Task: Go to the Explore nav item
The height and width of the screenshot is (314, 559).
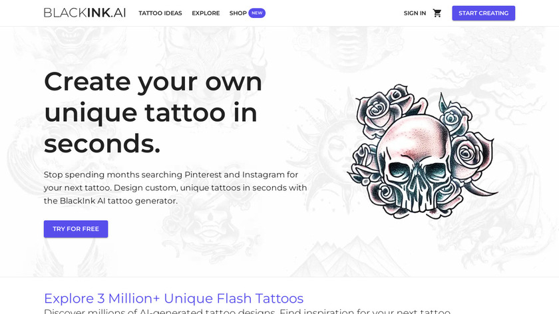Action: [x=206, y=13]
